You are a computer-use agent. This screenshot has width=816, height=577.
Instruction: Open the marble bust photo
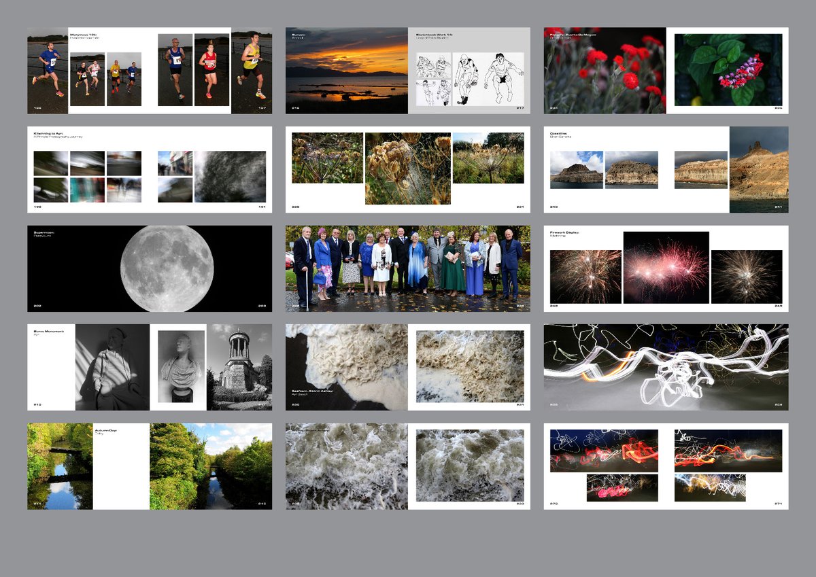coord(181,366)
